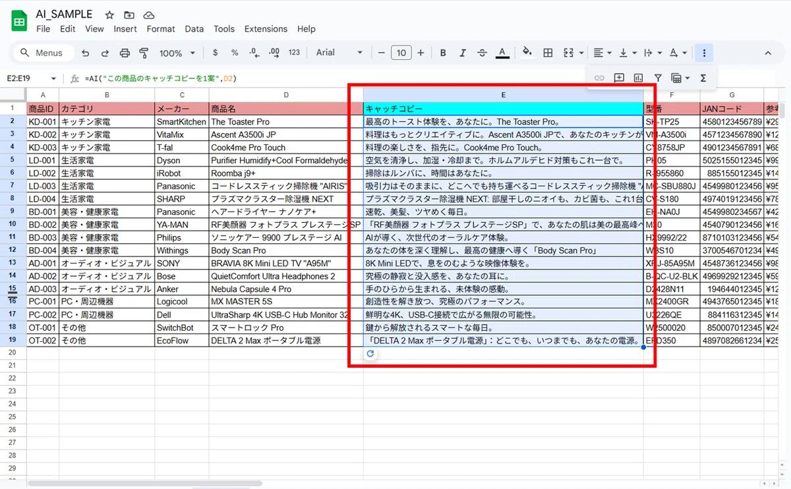Screen dimensions: 791x489
Task: Click the move to folder icon
Action: (129, 14)
